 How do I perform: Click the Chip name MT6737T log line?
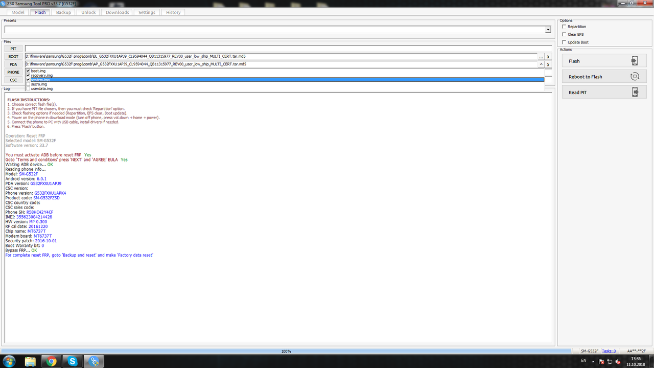(26, 231)
